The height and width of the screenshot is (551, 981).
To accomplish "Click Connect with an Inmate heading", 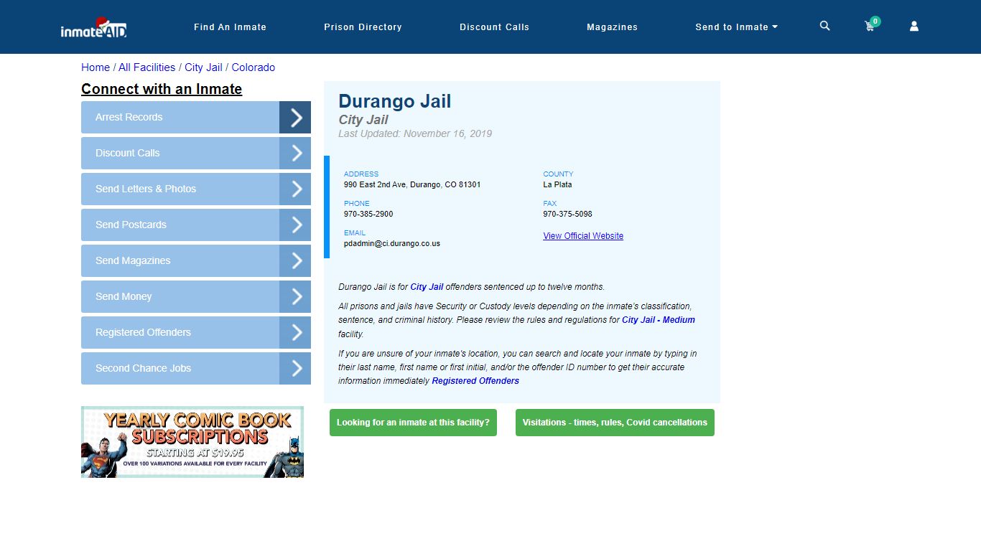I will pos(162,89).
